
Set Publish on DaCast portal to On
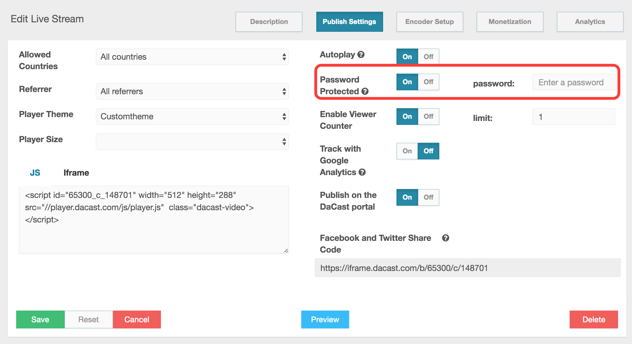coord(407,197)
